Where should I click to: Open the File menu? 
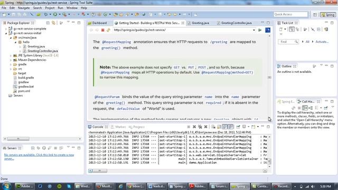4,8
